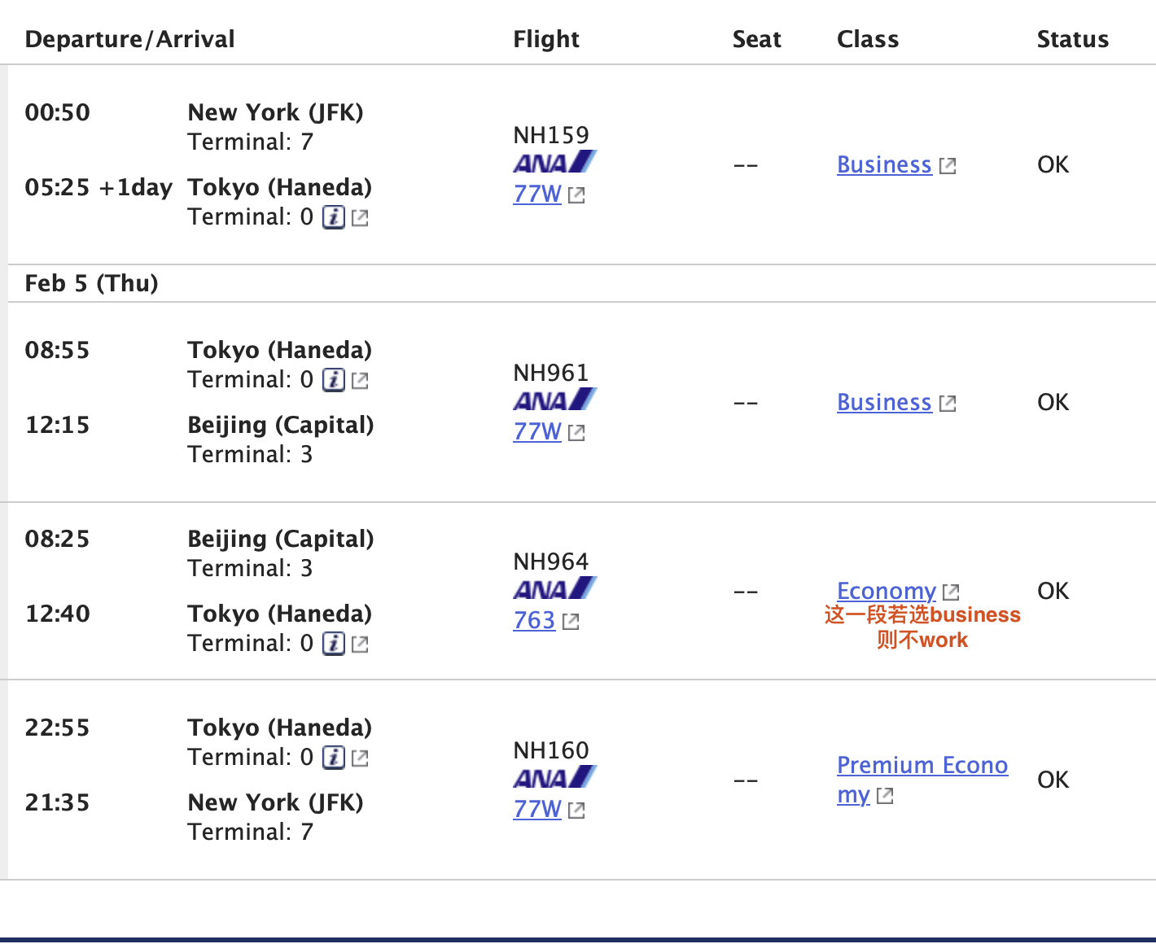Click info icon for NH961 departure terminal
The width and height of the screenshot is (1156, 944).
point(334,380)
